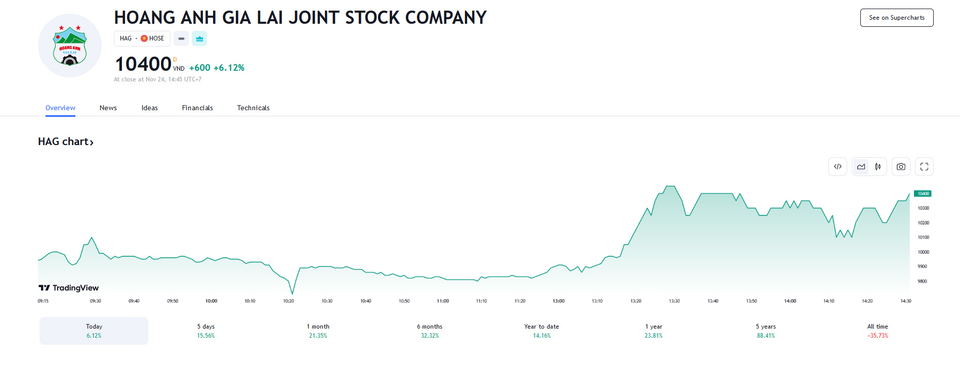
Task: Click the green 10400 price label on the axis
Action: click(x=923, y=194)
